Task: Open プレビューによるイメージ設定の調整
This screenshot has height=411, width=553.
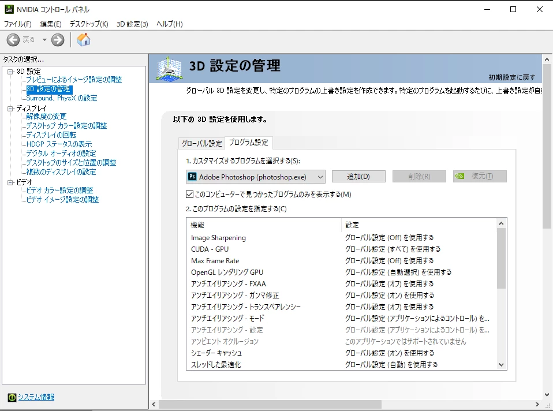Action: click(74, 80)
